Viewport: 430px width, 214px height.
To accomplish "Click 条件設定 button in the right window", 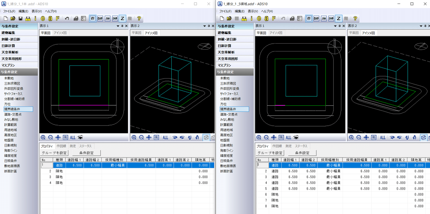I will [x=302, y=153].
